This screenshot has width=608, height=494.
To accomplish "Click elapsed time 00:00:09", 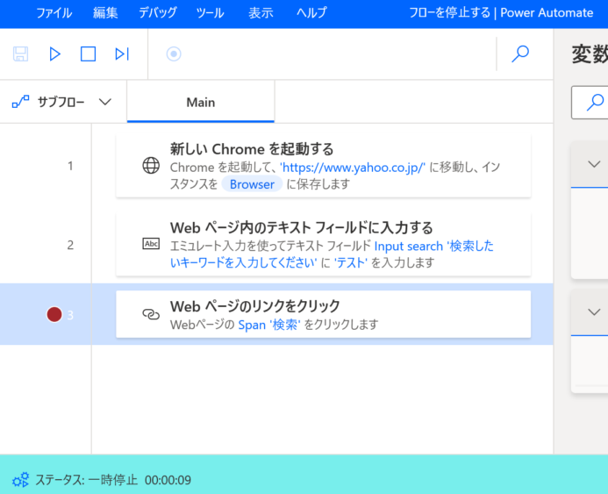I will pyautogui.click(x=168, y=480).
